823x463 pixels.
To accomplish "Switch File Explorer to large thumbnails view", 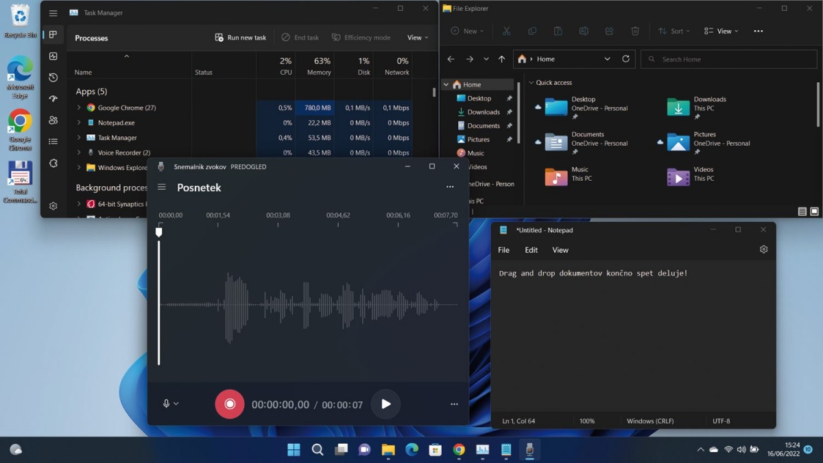I will pyautogui.click(x=814, y=212).
